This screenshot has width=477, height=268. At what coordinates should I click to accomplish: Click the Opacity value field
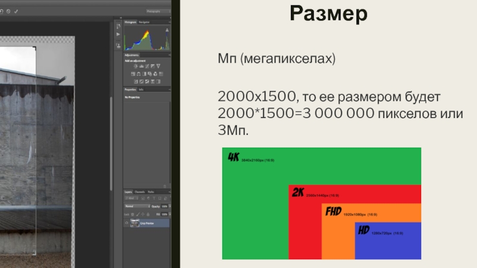pyautogui.click(x=165, y=206)
